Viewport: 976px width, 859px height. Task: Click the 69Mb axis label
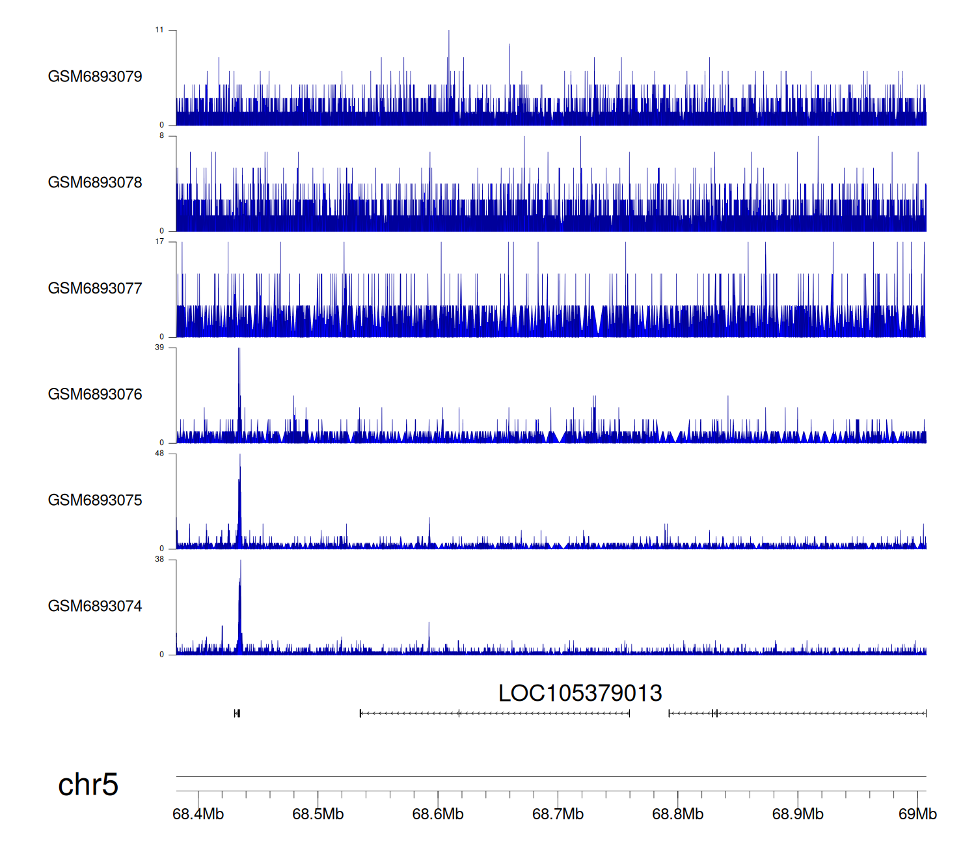917,815
